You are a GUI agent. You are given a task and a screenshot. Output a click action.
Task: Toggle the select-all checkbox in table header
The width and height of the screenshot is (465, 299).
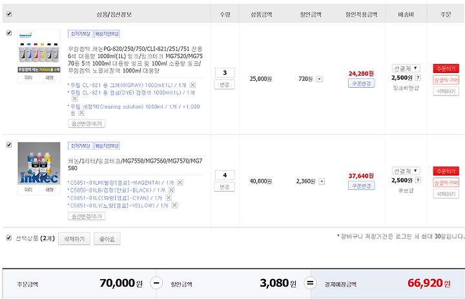9,14
